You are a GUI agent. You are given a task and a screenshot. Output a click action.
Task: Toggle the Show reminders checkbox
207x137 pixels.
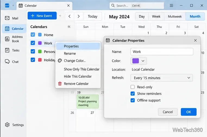pyautogui.click(x=133, y=94)
